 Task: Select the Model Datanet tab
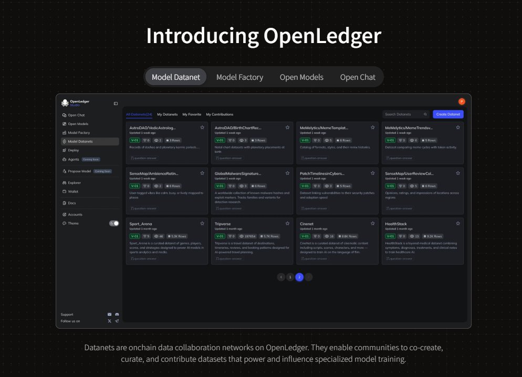(x=176, y=77)
